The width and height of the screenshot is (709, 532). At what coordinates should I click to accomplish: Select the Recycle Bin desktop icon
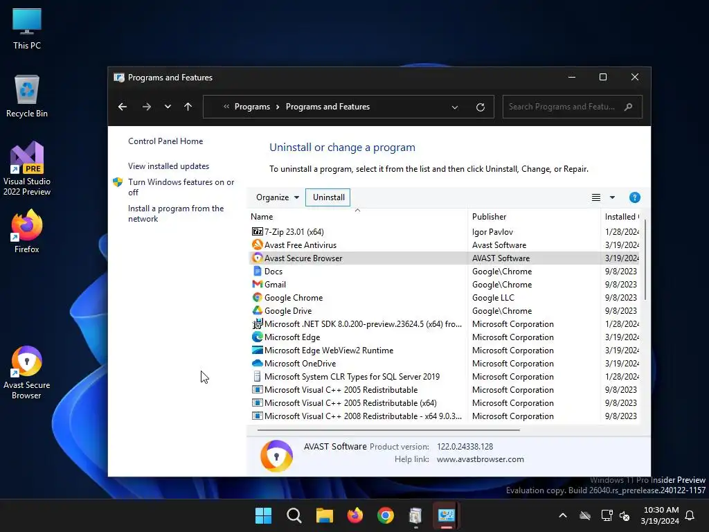[x=27, y=96]
